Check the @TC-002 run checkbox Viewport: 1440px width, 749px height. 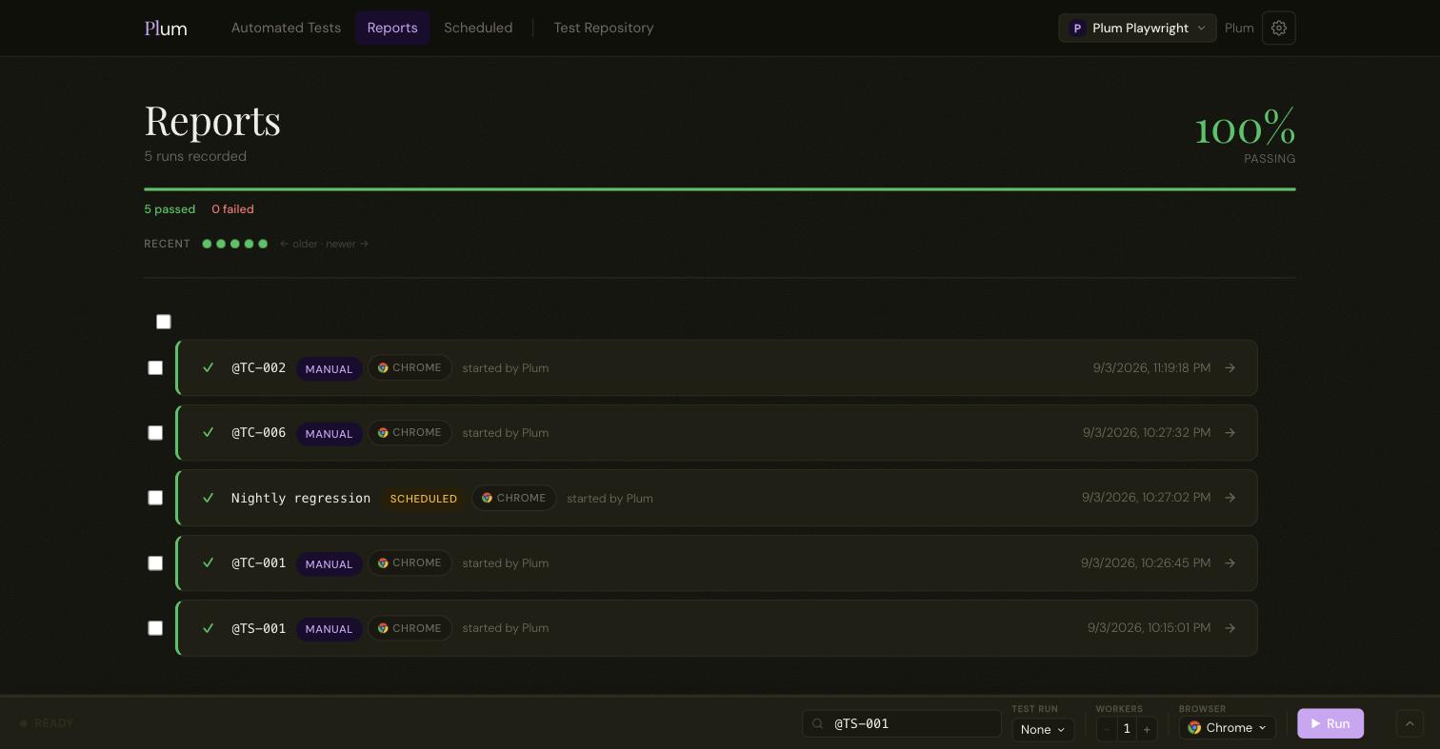click(155, 368)
